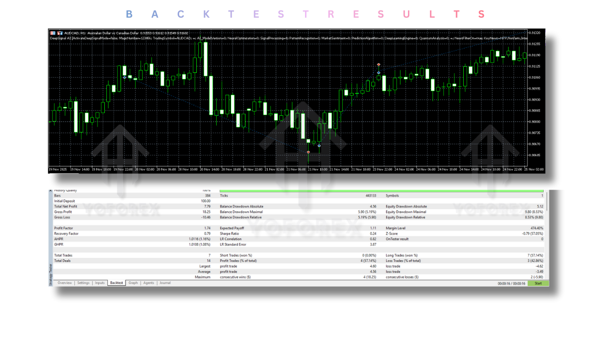Viewport: 610px width, 343px height.
Task: Open the Agents tab
Action: point(149,282)
